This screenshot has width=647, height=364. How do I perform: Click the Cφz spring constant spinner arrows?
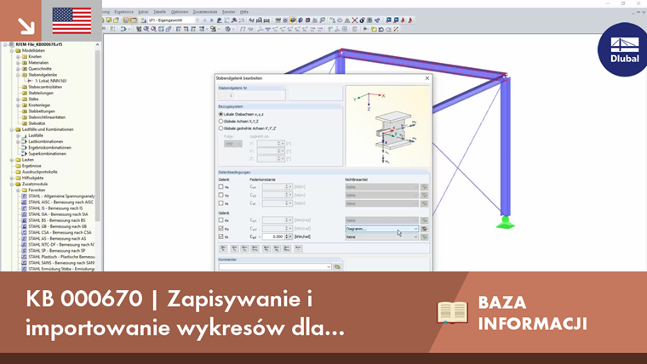[289, 236]
